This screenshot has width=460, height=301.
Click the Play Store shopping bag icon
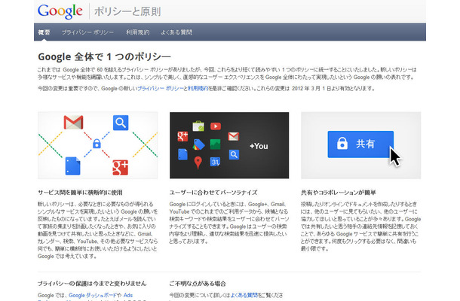[198, 126]
